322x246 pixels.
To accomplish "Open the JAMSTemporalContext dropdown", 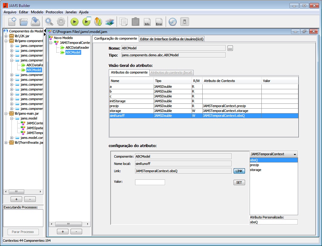I will 274,154.
